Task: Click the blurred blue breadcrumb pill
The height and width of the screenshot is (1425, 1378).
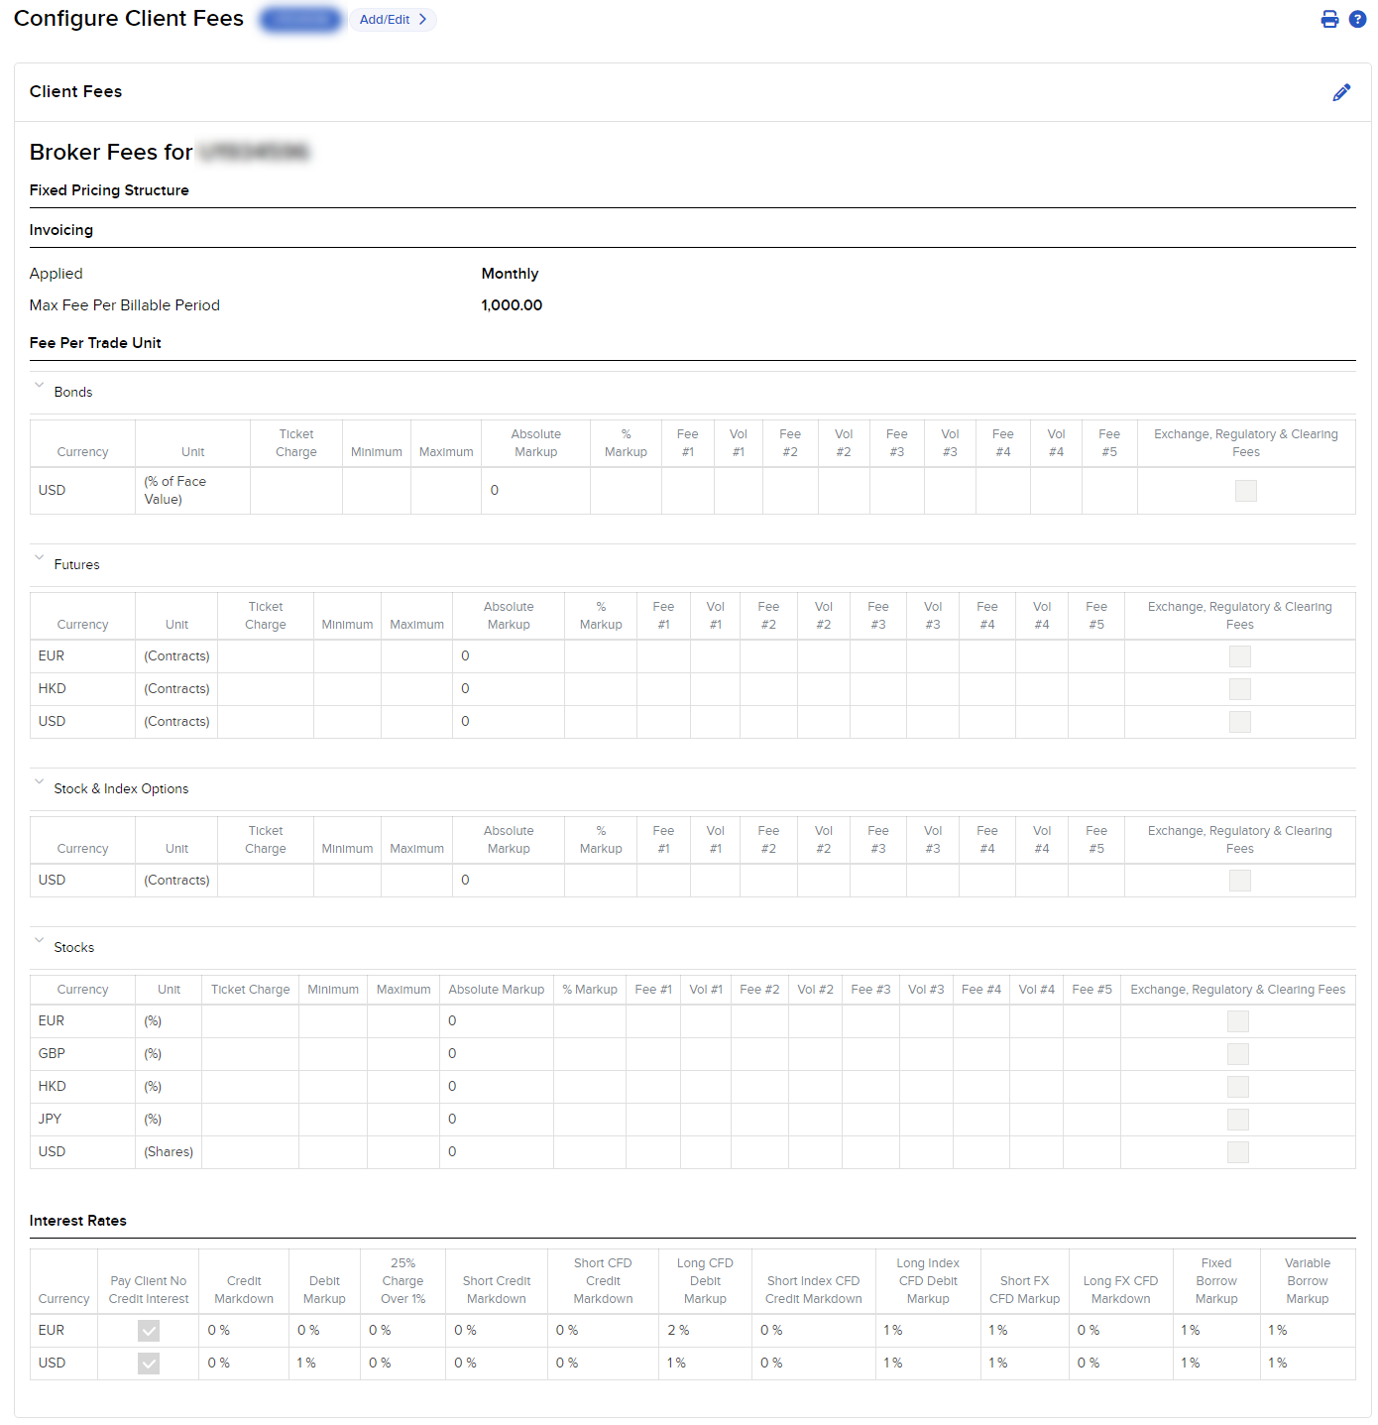Action: click(x=301, y=20)
